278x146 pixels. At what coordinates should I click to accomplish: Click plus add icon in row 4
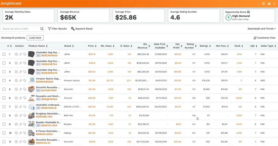pos(16,81)
